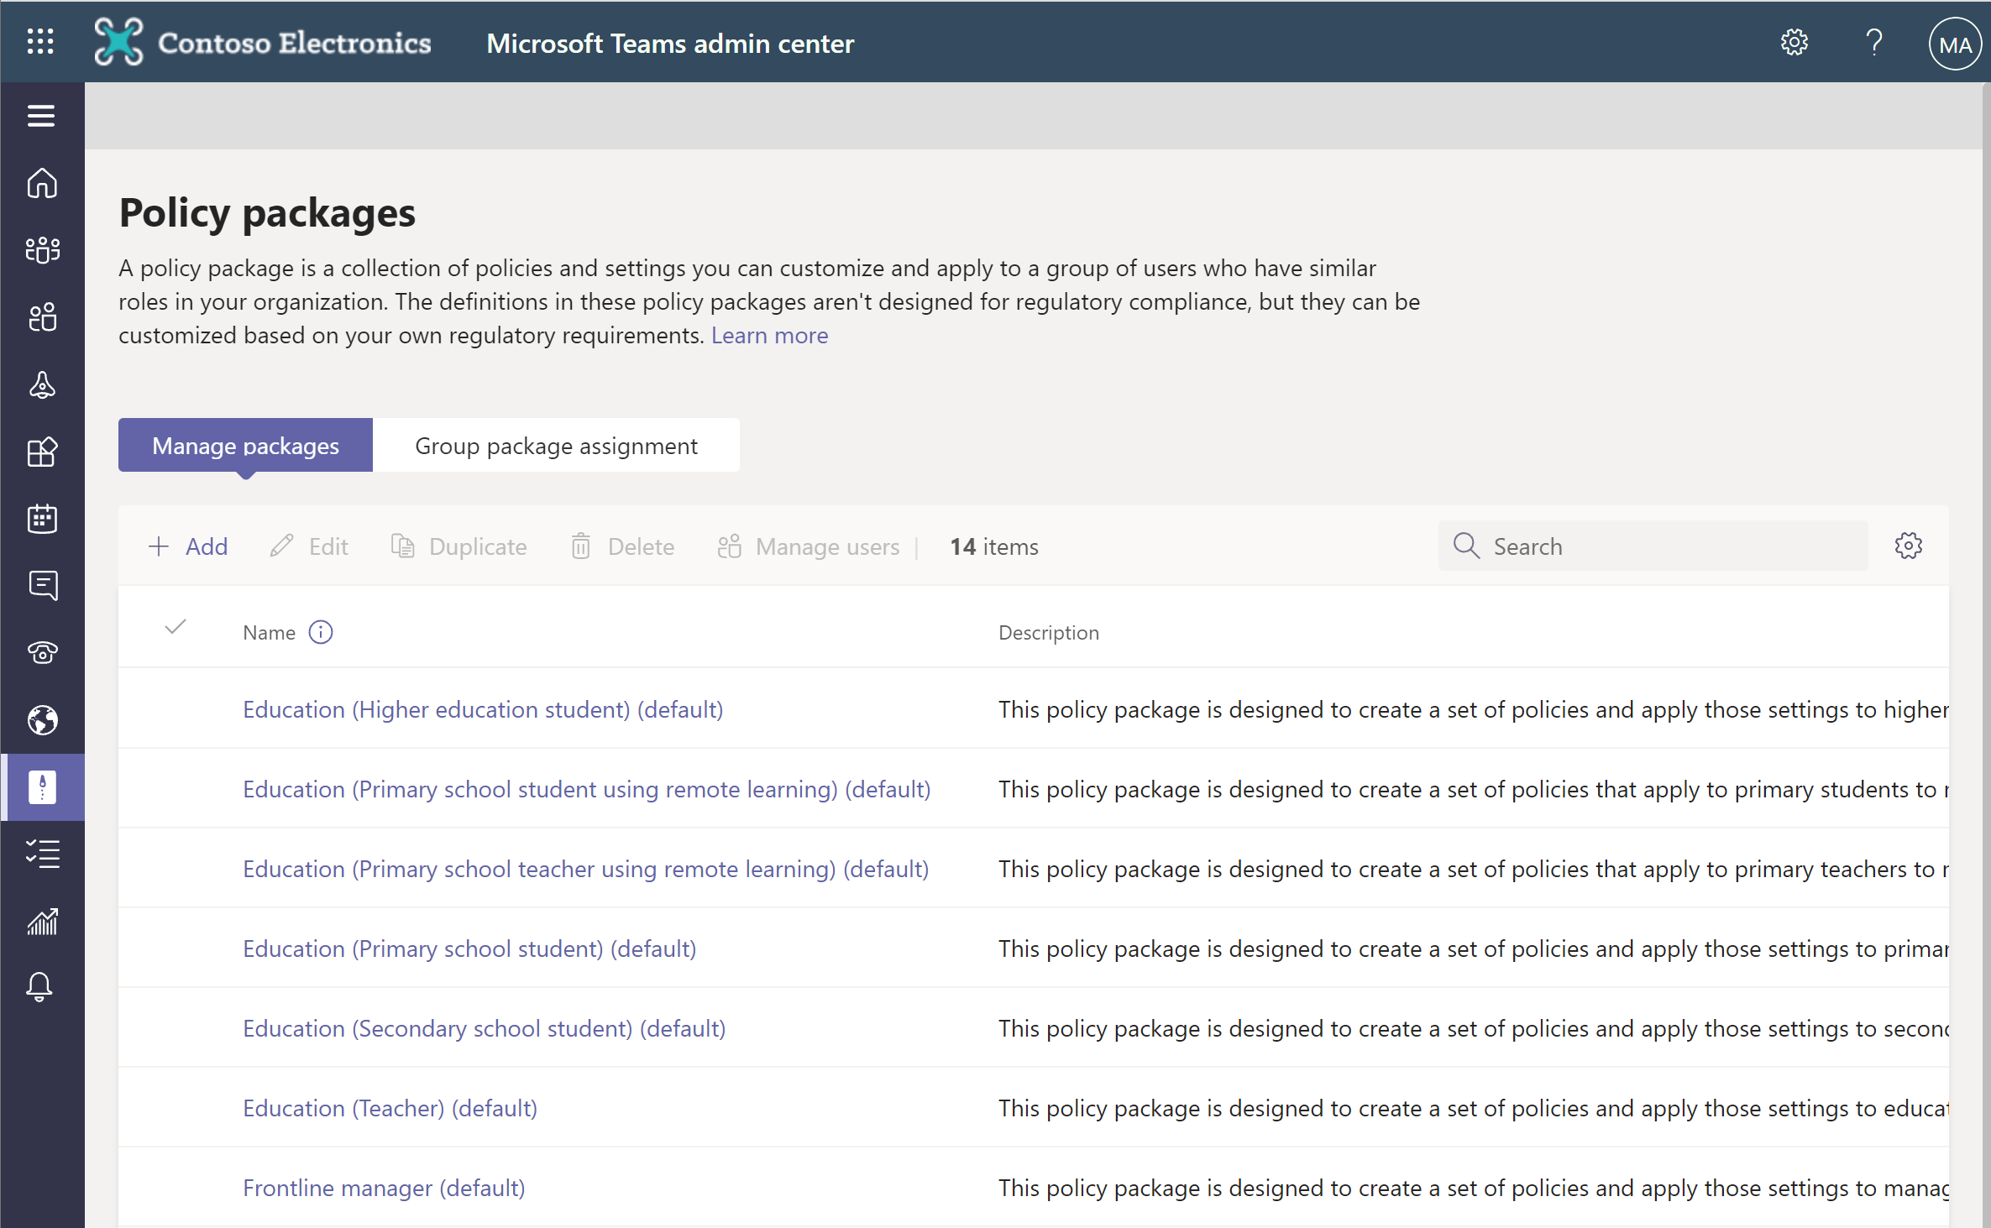Select the checkbox next to Education Teacher
This screenshot has height=1228, width=1991.
tap(176, 1107)
